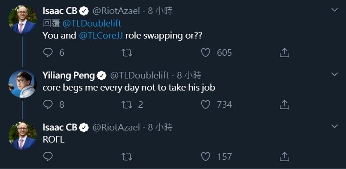Reply to the ROFL tweet
This screenshot has width=346, height=169.
pos(48,156)
